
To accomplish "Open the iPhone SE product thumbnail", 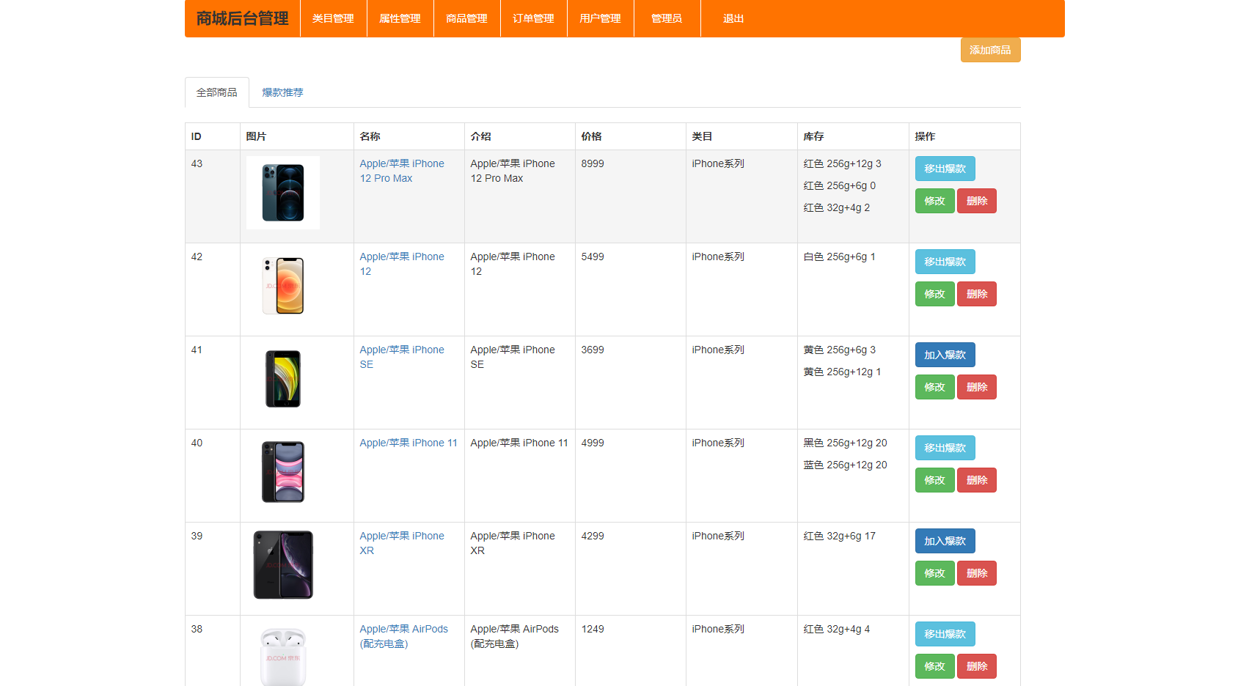I will point(283,379).
